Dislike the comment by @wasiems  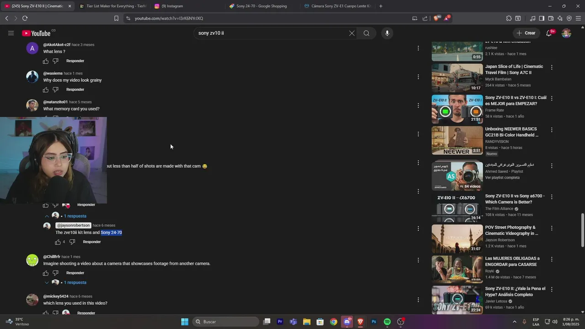56,90
